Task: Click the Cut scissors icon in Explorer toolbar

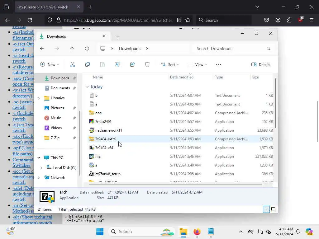Action: click(72, 65)
